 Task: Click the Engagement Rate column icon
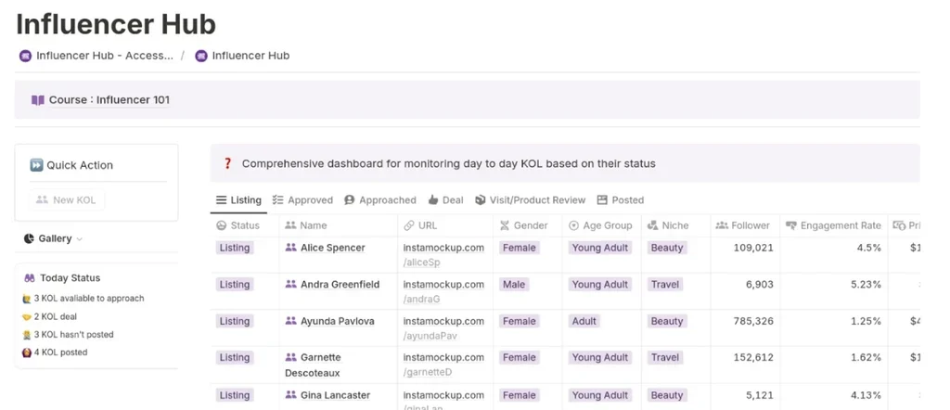(790, 225)
